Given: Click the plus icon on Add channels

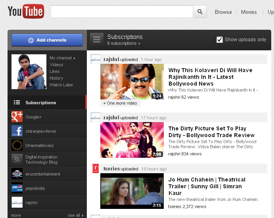Looking at the screenshot, I should 31,40.
